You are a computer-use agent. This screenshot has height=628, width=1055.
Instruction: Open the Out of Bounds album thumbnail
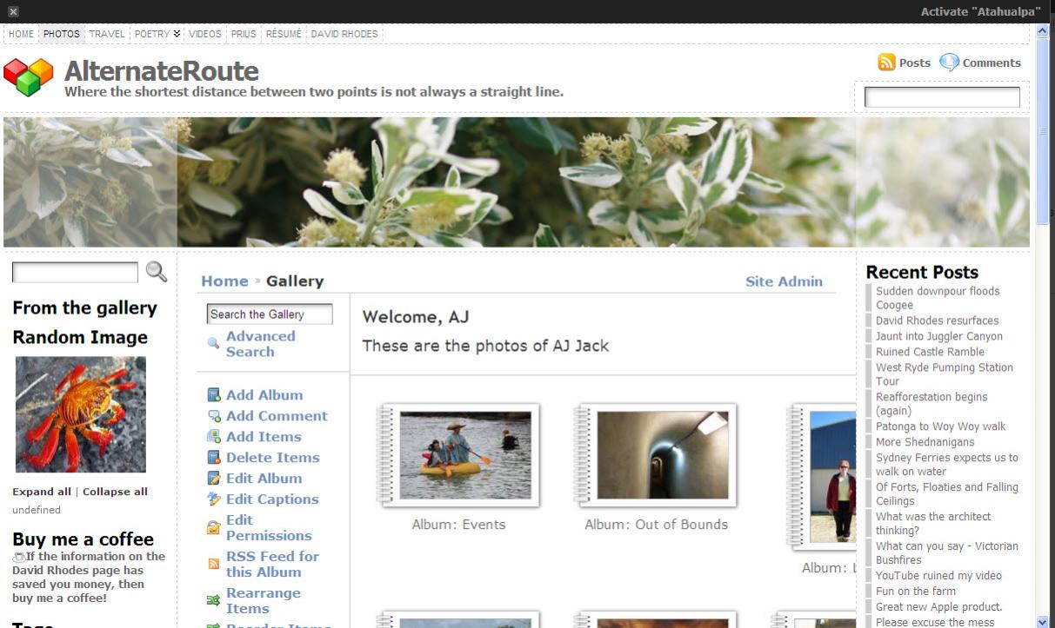(663, 455)
